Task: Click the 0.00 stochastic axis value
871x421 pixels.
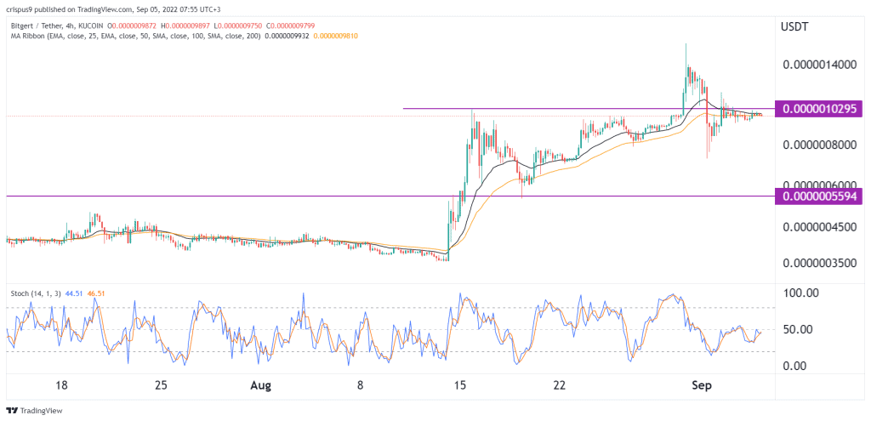Action: pos(795,365)
